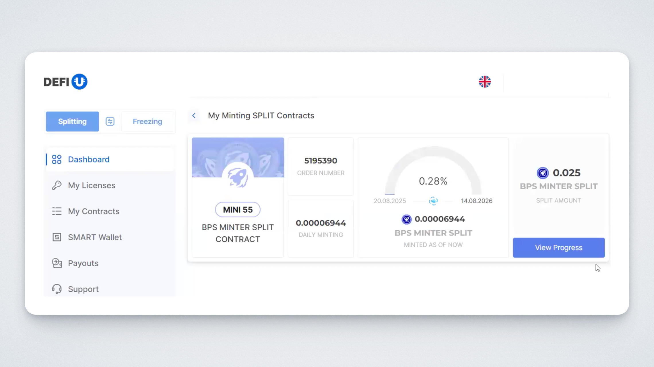Screen dimensions: 654x367
Task: Click the SMART Wallet icon
Action: coord(57,237)
